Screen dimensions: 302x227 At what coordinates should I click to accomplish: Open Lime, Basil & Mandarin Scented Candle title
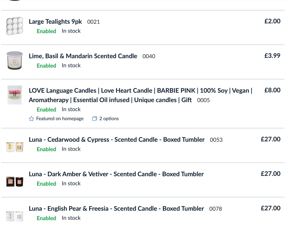[x=83, y=56]
